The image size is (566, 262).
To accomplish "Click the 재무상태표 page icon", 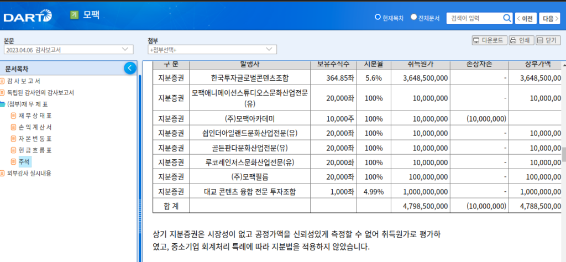I will click(x=13, y=116).
